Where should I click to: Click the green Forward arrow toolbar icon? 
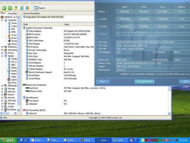10,8
